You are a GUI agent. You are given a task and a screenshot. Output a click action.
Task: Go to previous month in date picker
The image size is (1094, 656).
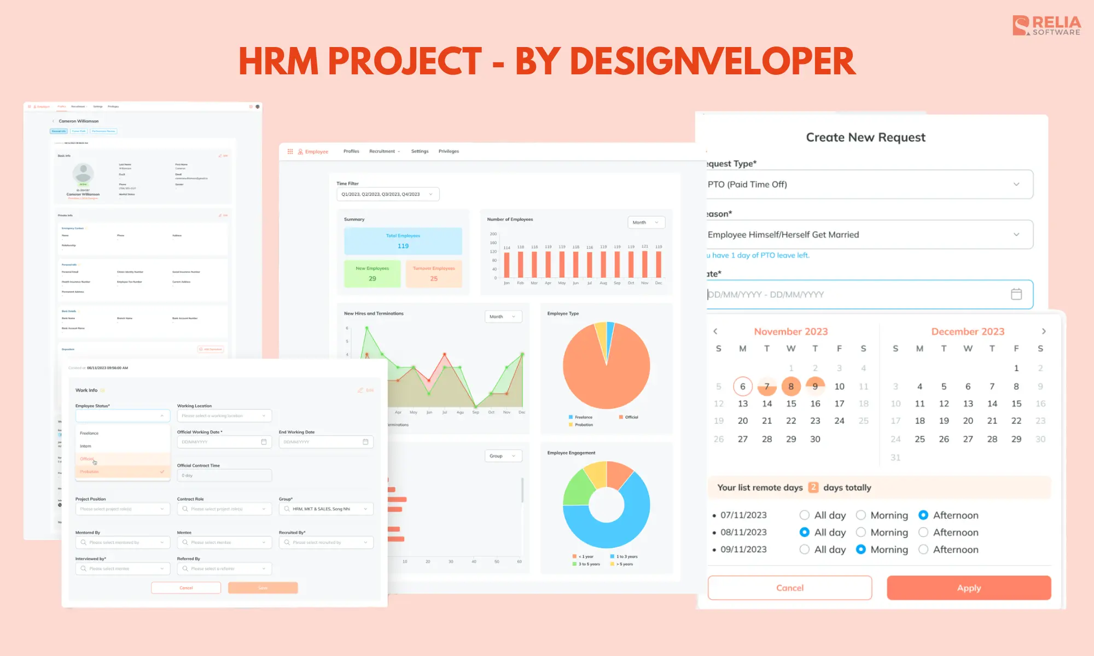715,331
